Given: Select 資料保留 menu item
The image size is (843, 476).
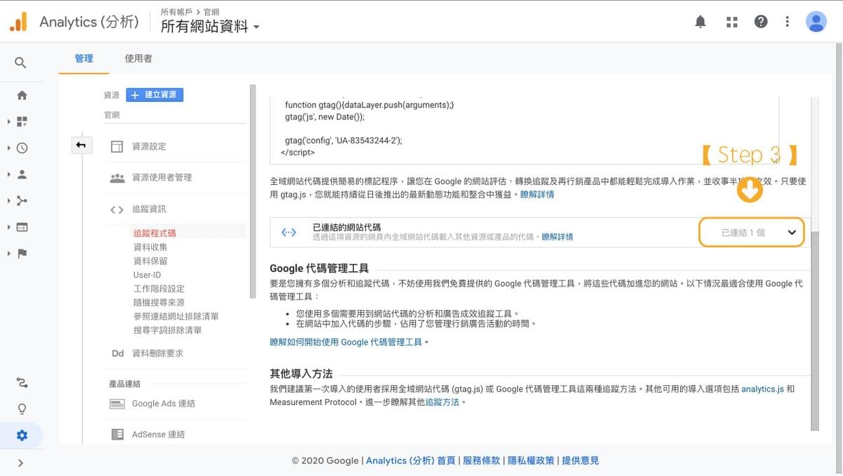Looking at the screenshot, I should pyautogui.click(x=150, y=261).
